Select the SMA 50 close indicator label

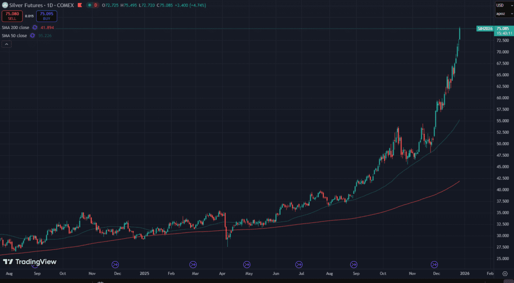[x=14, y=36]
